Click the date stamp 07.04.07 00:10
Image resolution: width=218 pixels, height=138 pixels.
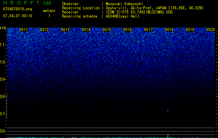coord(18,16)
